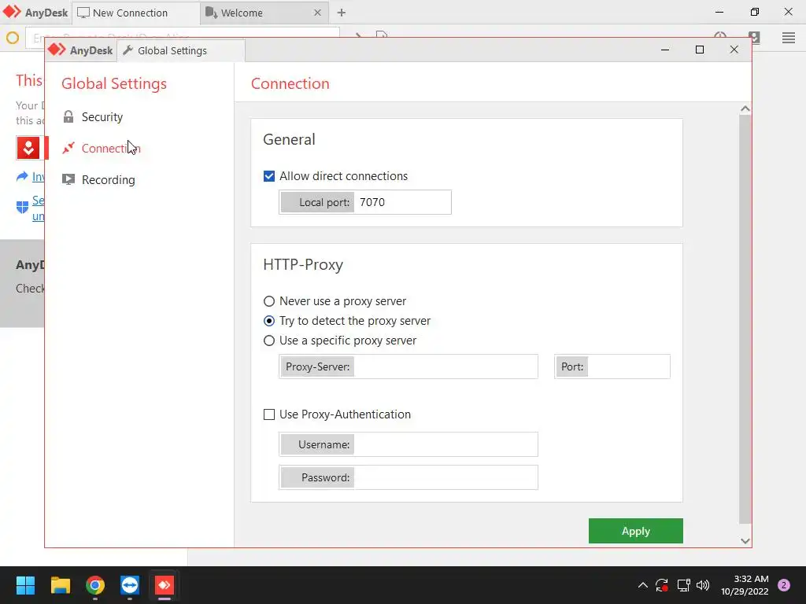Open Security settings section
Image resolution: width=806 pixels, height=604 pixels.
pyautogui.click(x=102, y=117)
